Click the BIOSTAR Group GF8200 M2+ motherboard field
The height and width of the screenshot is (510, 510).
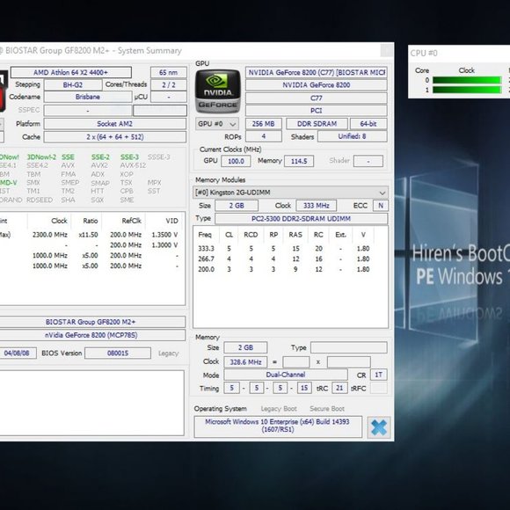92,322
